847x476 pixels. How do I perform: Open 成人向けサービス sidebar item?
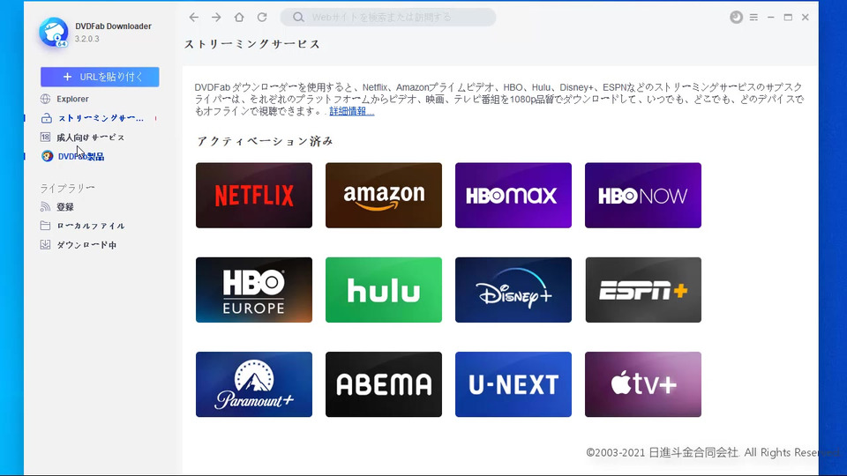tap(91, 138)
